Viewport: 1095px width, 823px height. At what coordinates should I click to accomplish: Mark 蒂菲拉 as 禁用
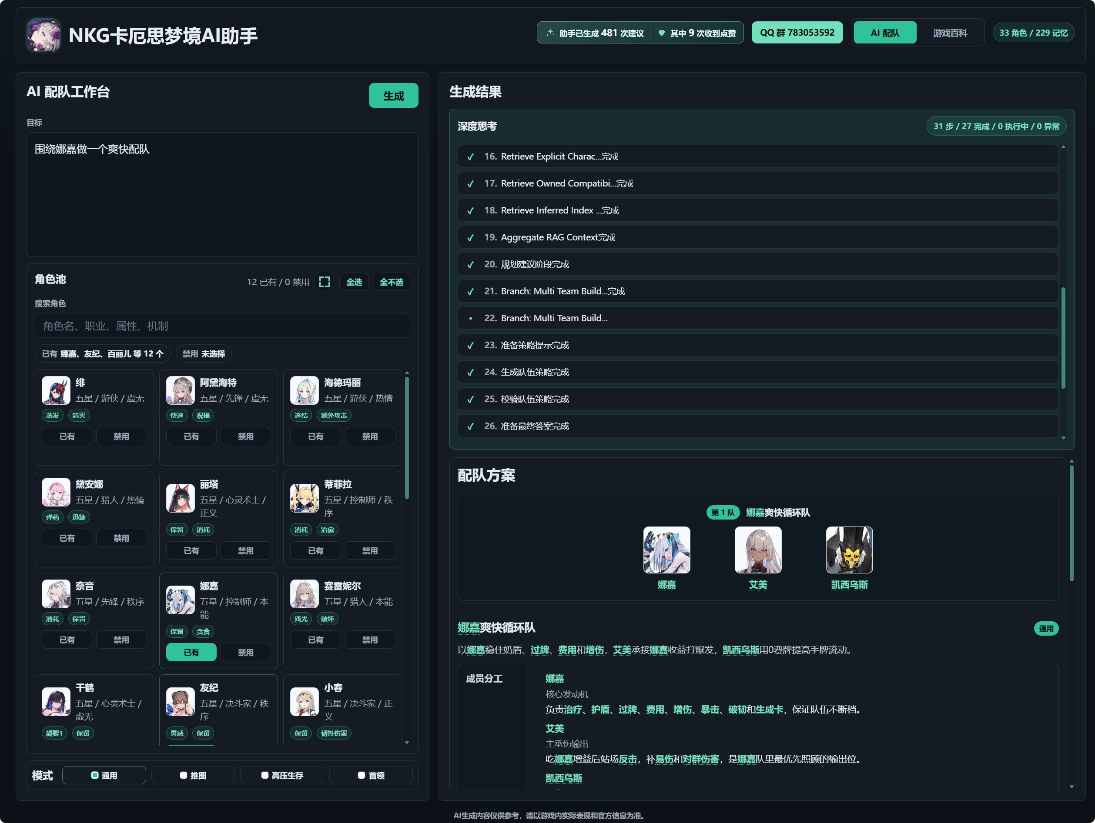370,550
